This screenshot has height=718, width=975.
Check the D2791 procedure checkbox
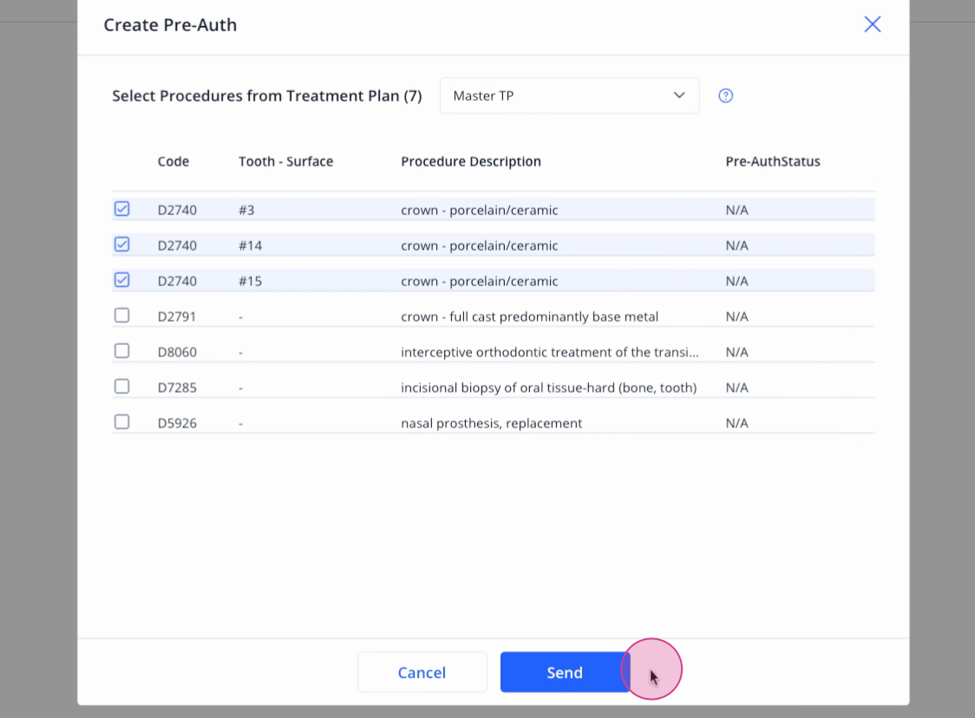tap(121, 315)
